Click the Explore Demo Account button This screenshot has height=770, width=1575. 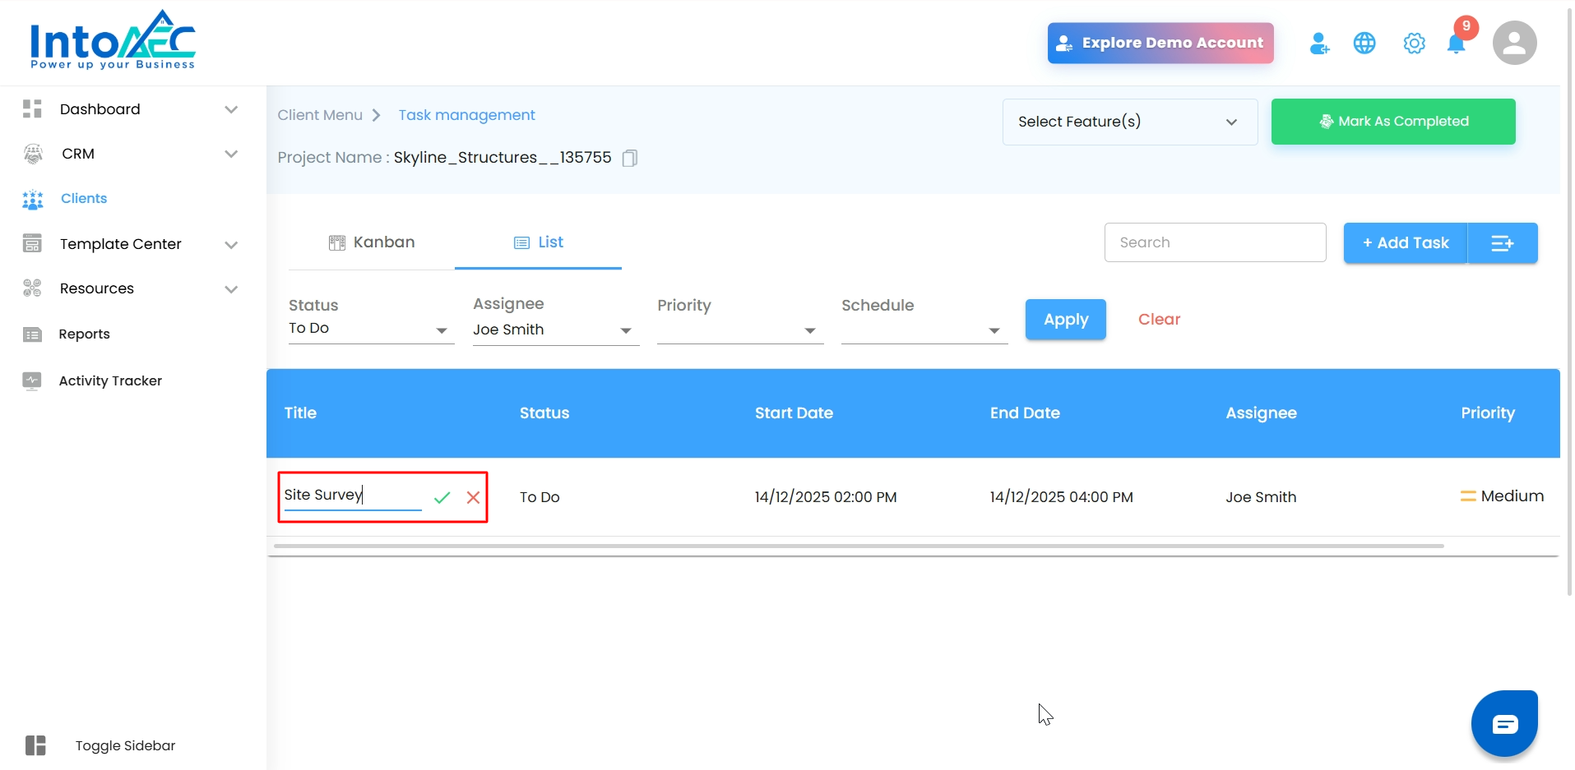tap(1160, 43)
